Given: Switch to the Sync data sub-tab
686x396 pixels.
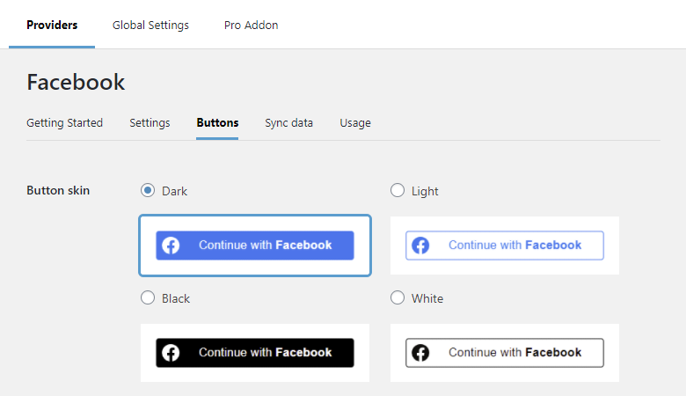Looking at the screenshot, I should click(x=288, y=123).
